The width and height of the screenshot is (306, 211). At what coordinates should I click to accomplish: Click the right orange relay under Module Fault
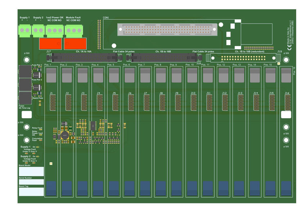pos(75,44)
